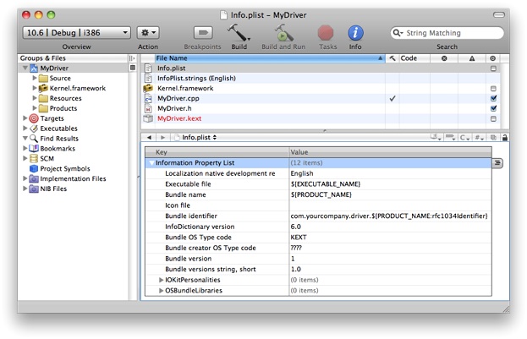Screen dimensions: 527x339
Task: Expand the OSBundleLibraries entry
Action: point(162,290)
